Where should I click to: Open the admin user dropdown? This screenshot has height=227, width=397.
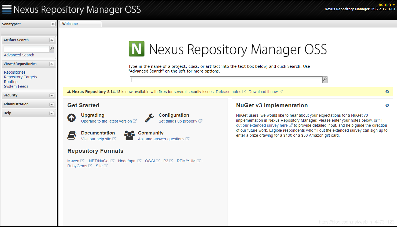387,4
